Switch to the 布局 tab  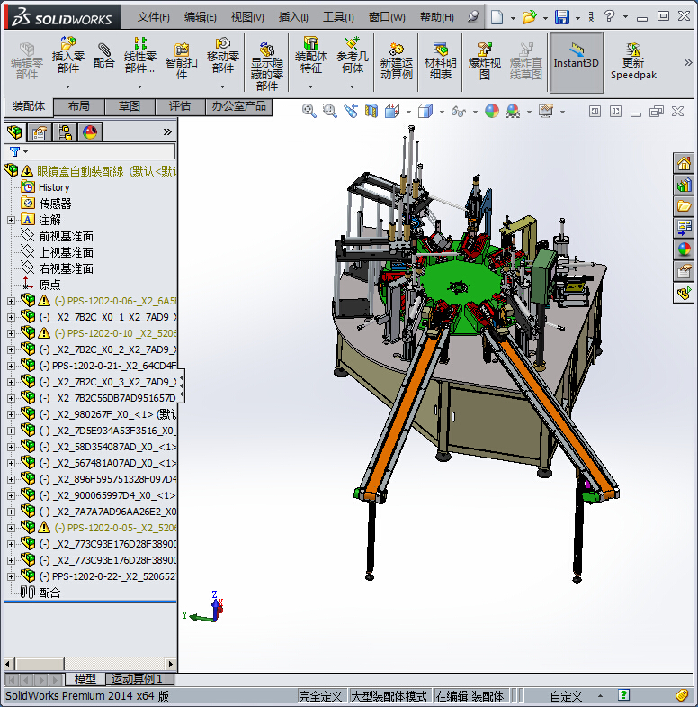coord(79,107)
